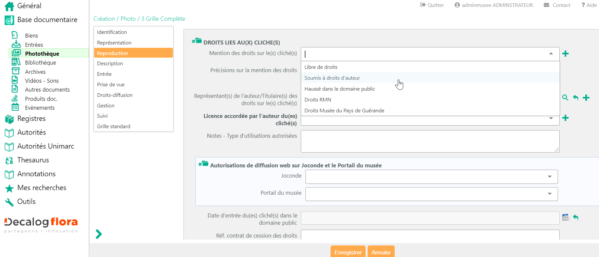Image resolution: width=599 pixels, height=257 pixels.
Task: Collapse the Autorisations de diffusion web section
Action: [x=203, y=164]
